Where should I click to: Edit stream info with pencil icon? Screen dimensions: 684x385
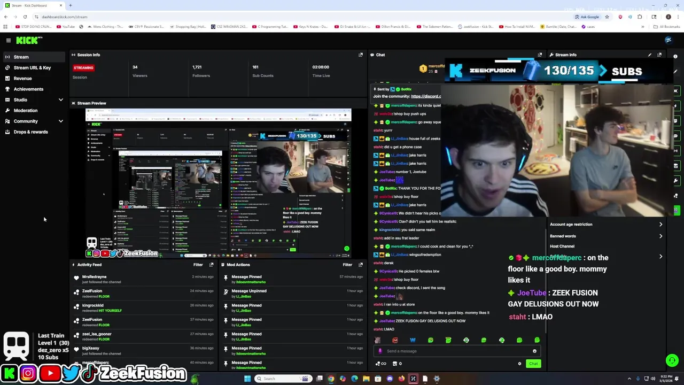(x=650, y=55)
